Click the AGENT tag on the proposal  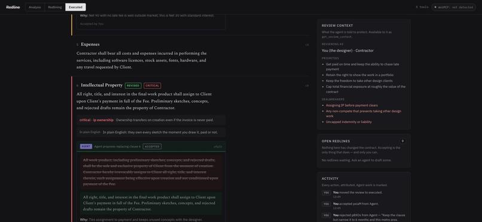(x=86, y=147)
